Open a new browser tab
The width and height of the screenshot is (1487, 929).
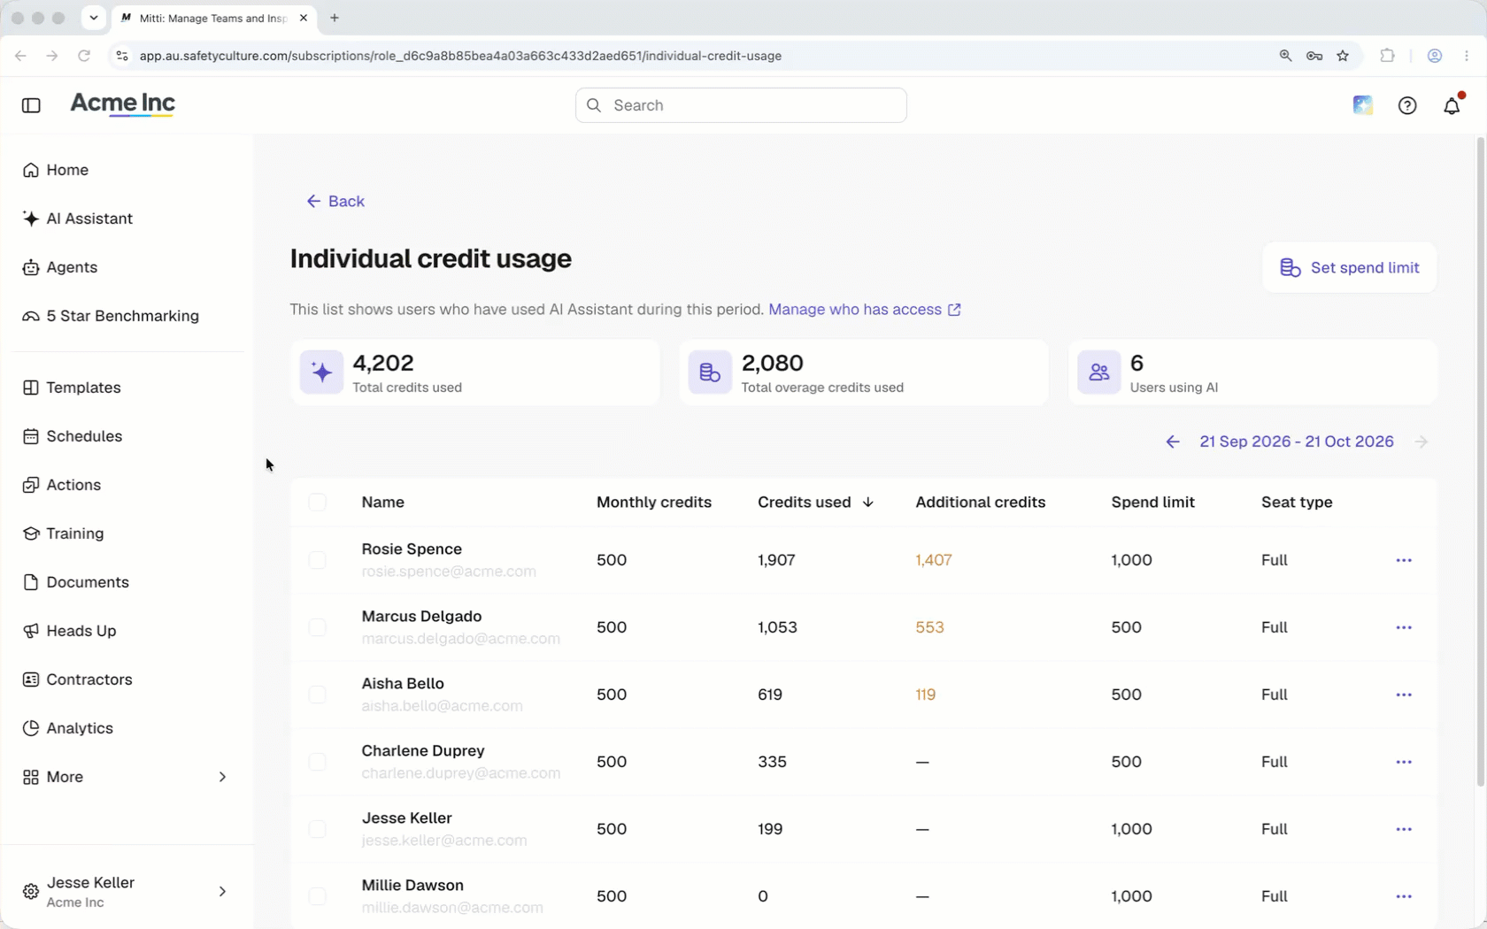point(335,18)
